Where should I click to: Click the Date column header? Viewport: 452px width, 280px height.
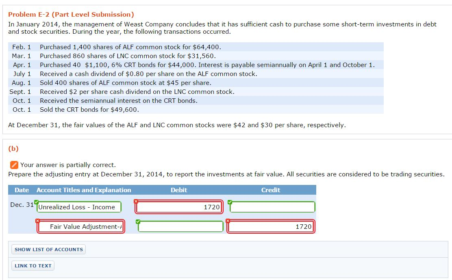(x=22, y=190)
